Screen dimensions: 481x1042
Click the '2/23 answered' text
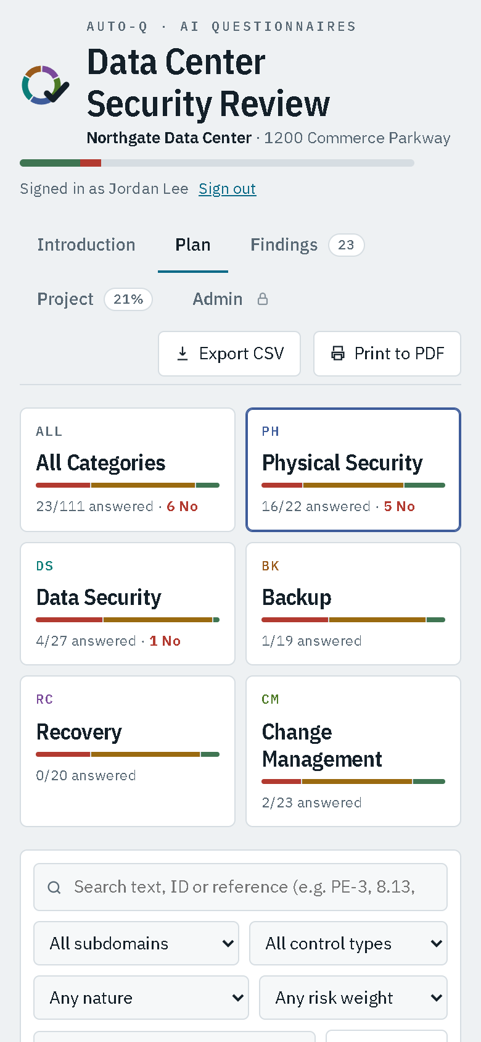311,803
